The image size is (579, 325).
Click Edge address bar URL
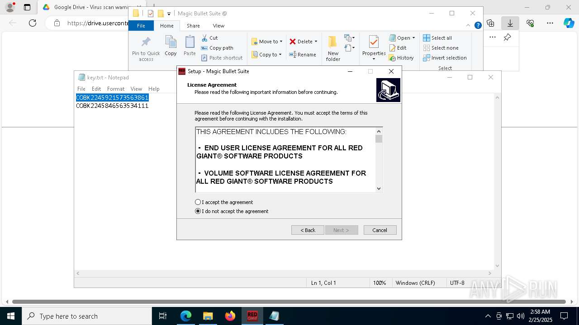pos(98,23)
